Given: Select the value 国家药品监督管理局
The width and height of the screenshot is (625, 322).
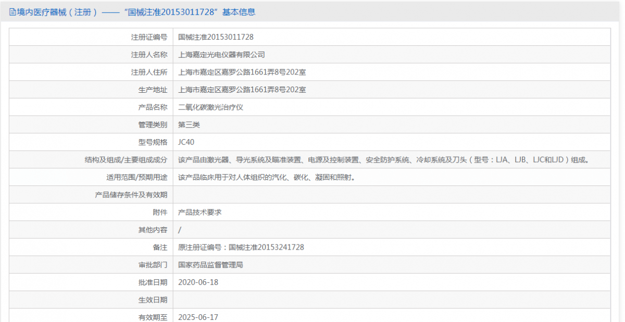Looking at the screenshot, I should 210,265.
